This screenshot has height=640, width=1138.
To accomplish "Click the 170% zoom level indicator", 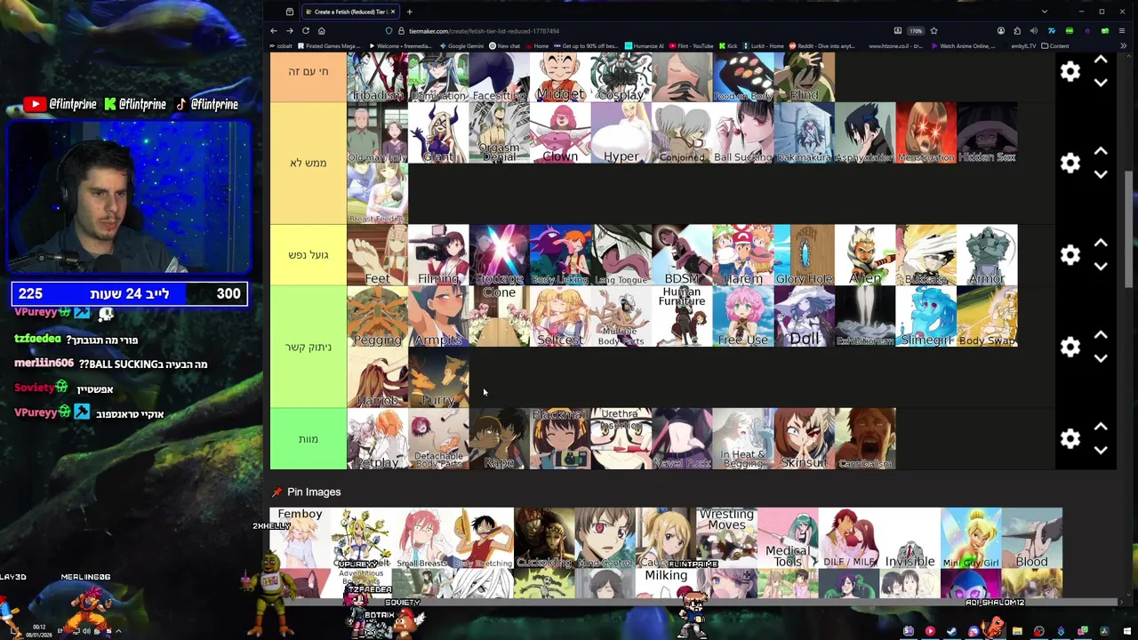I will pyautogui.click(x=916, y=31).
